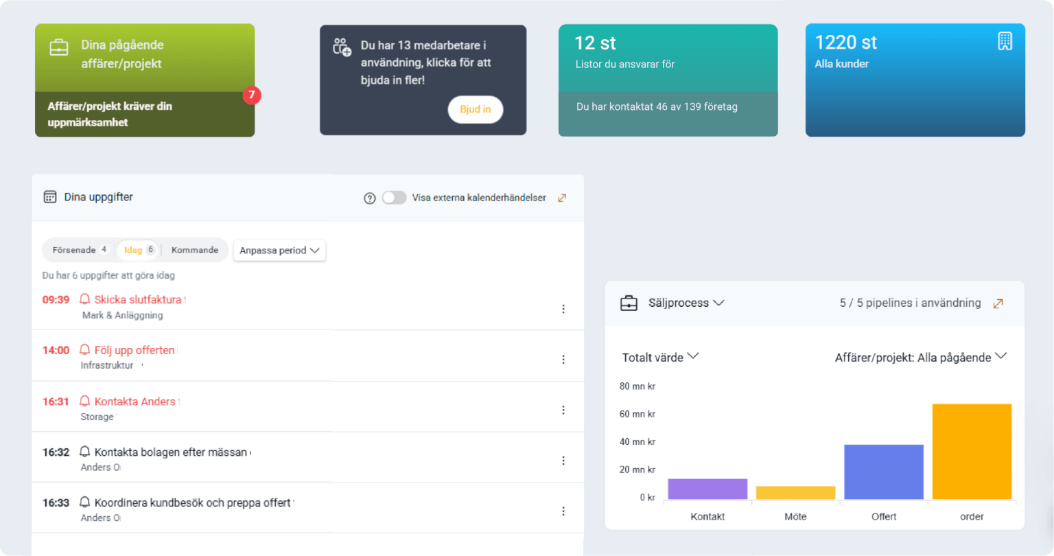Click the add-colleague icon on the dark card

click(342, 45)
